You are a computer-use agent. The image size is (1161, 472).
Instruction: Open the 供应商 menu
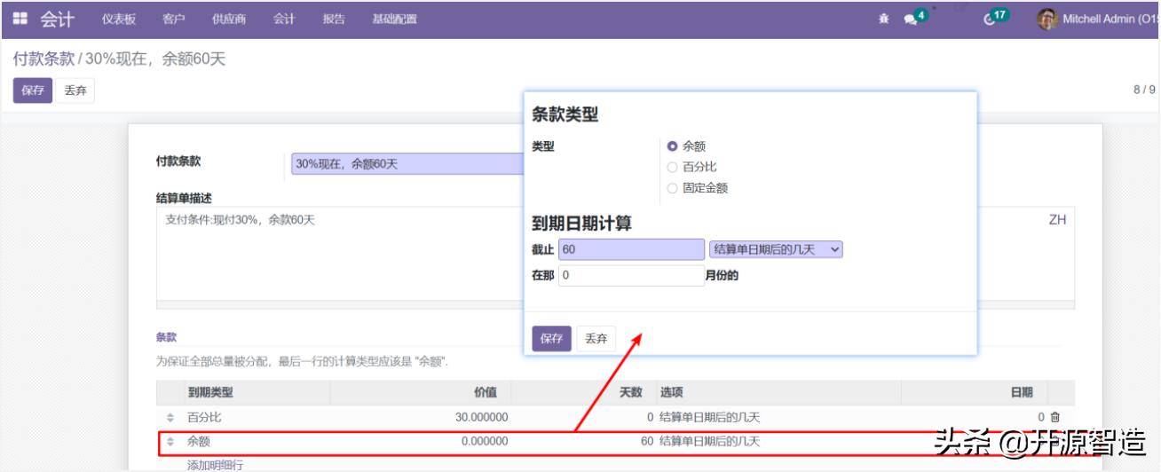(x=229, y=20)
